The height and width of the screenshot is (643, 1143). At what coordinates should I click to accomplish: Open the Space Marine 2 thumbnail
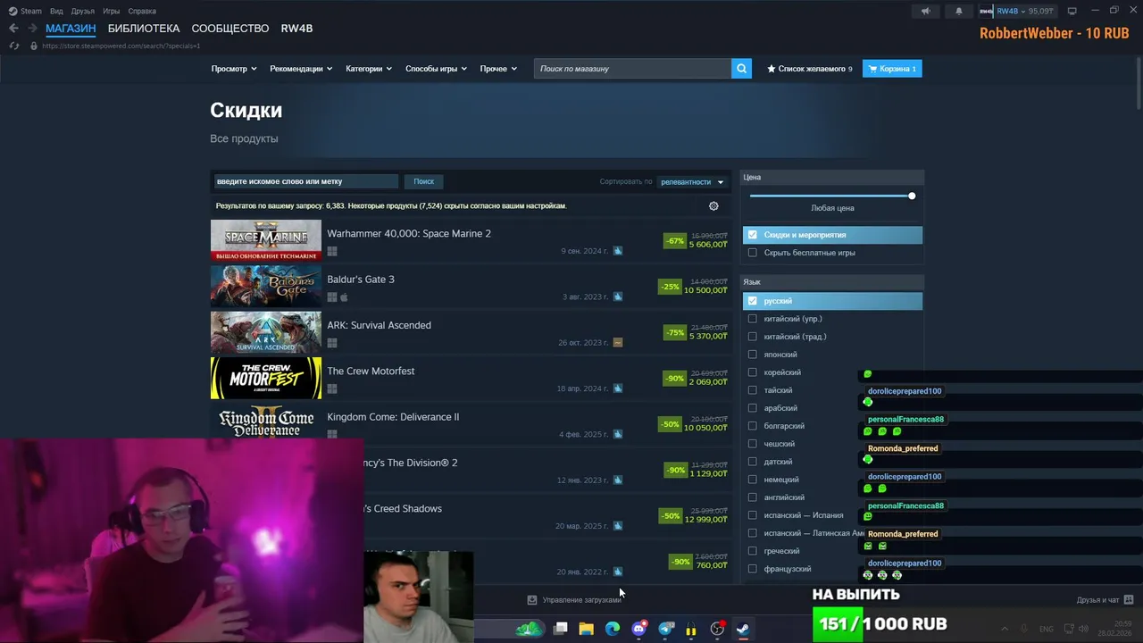[266, 240]
